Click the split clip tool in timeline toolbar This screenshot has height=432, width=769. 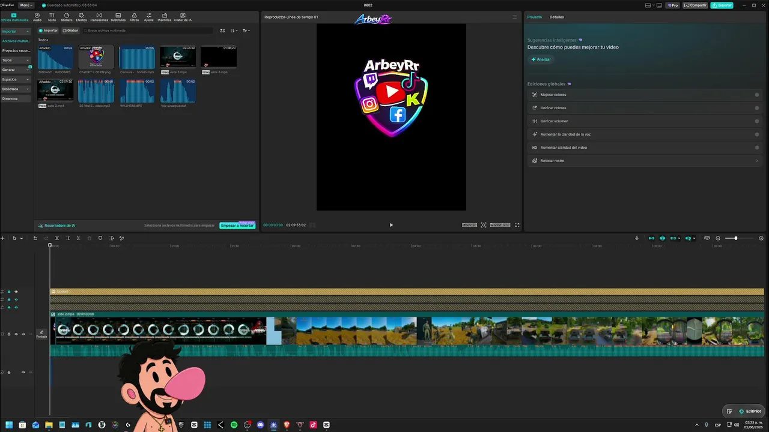coord(57,238)
